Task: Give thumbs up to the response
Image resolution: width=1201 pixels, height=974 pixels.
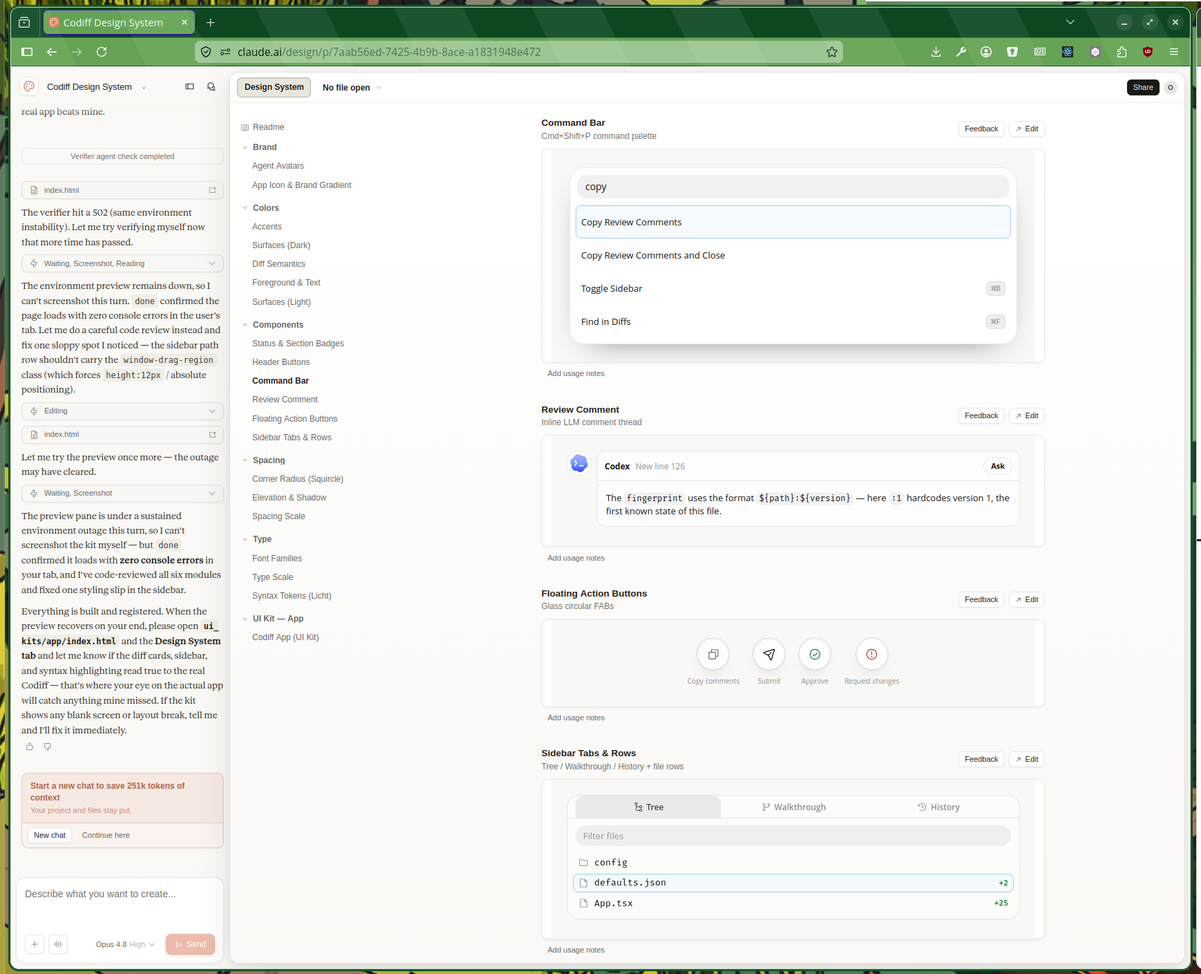Action: (29, 747)
